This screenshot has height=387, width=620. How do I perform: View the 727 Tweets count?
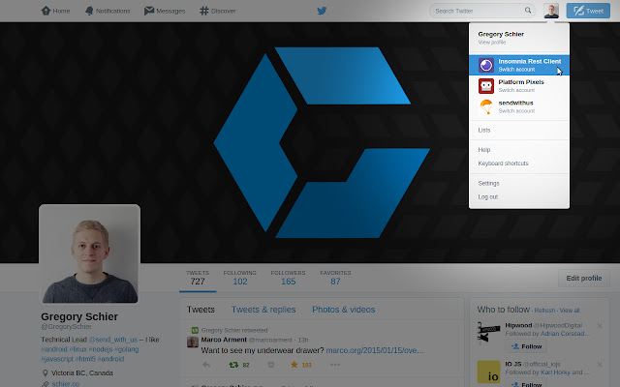pyautogui.click(x=198, y=278)
